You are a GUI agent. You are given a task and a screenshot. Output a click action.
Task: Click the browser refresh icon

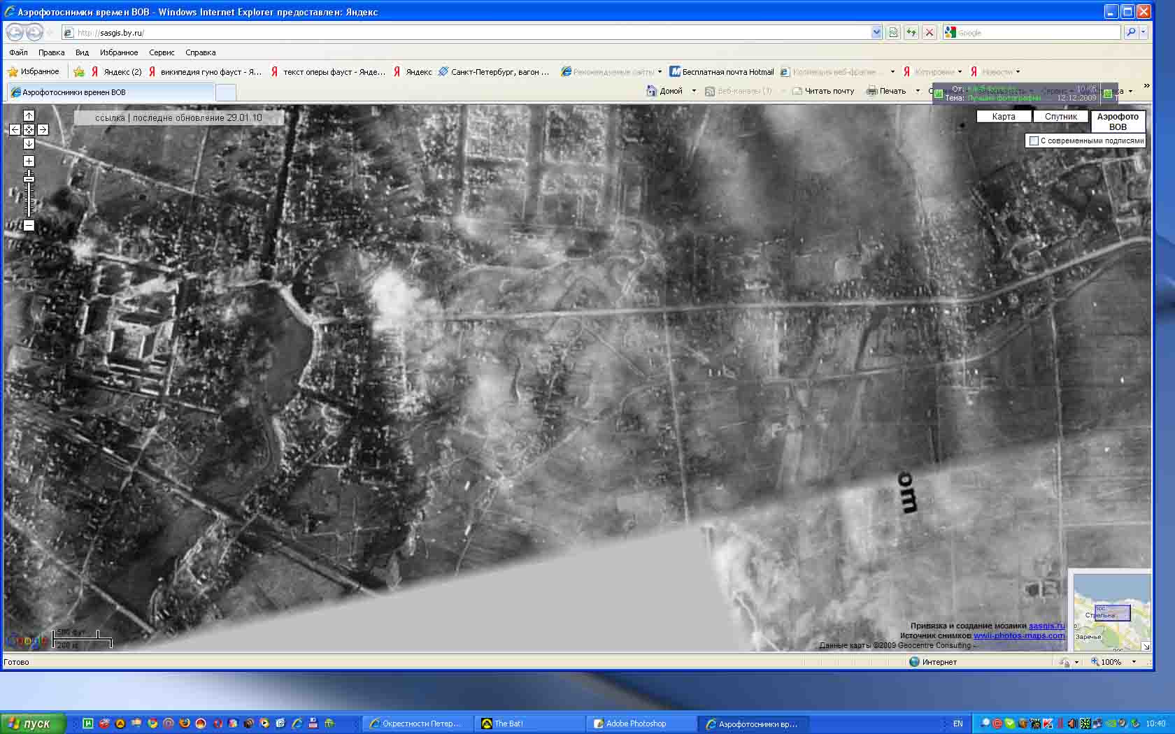911,32
